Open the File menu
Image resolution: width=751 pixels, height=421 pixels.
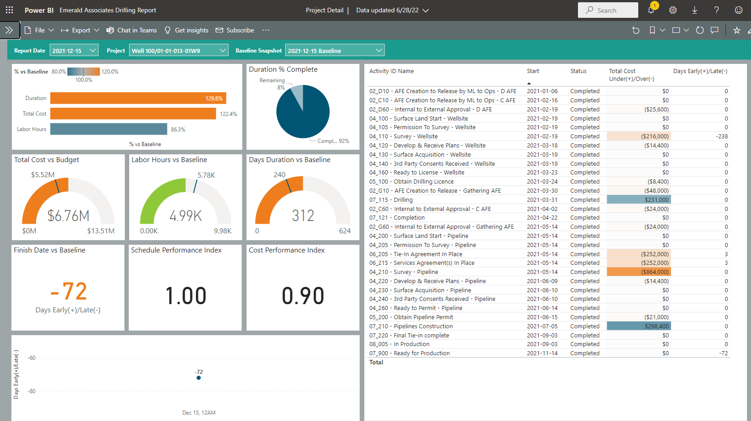tap(39, 30)
